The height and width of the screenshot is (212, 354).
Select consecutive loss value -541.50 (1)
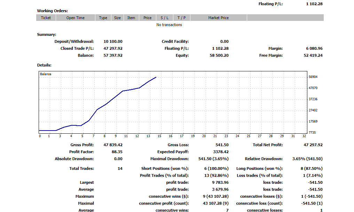(312, 204)
